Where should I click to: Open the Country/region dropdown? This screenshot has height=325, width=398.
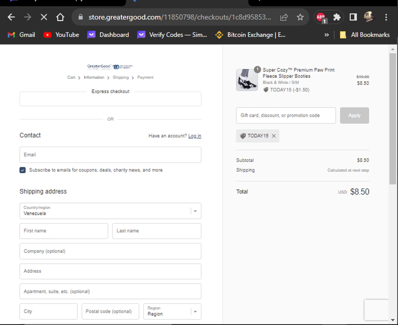pos(110,211)
